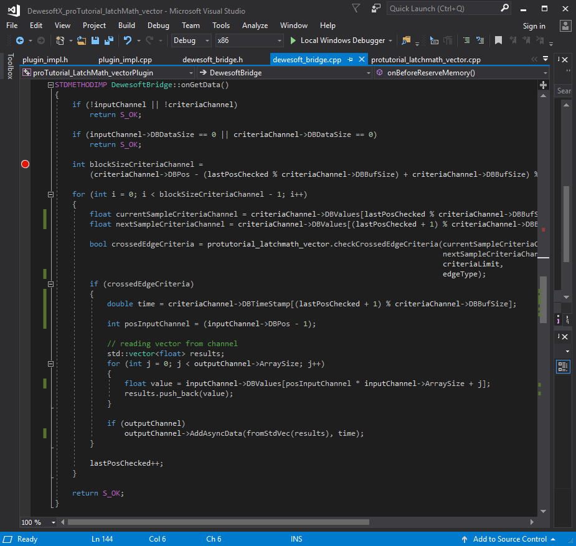Switch to the dewesoft_bridge.h tab
This screenshot has height=546, width=576.
(x=213, y=60)
